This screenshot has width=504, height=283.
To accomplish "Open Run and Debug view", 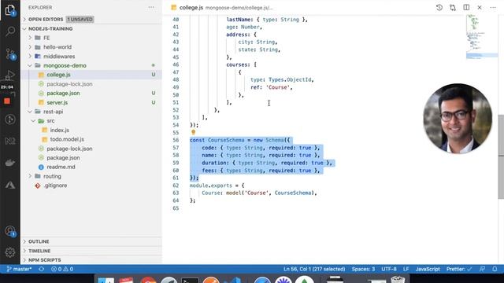I will point(10,75).
